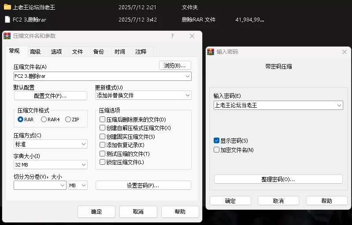Click the WinRAR icon in the archive dialog title bar
The height and width of the screenshot is (225, 352).
click(x=7, y=36)
